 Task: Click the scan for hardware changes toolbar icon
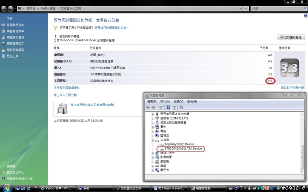coord(181,108)
